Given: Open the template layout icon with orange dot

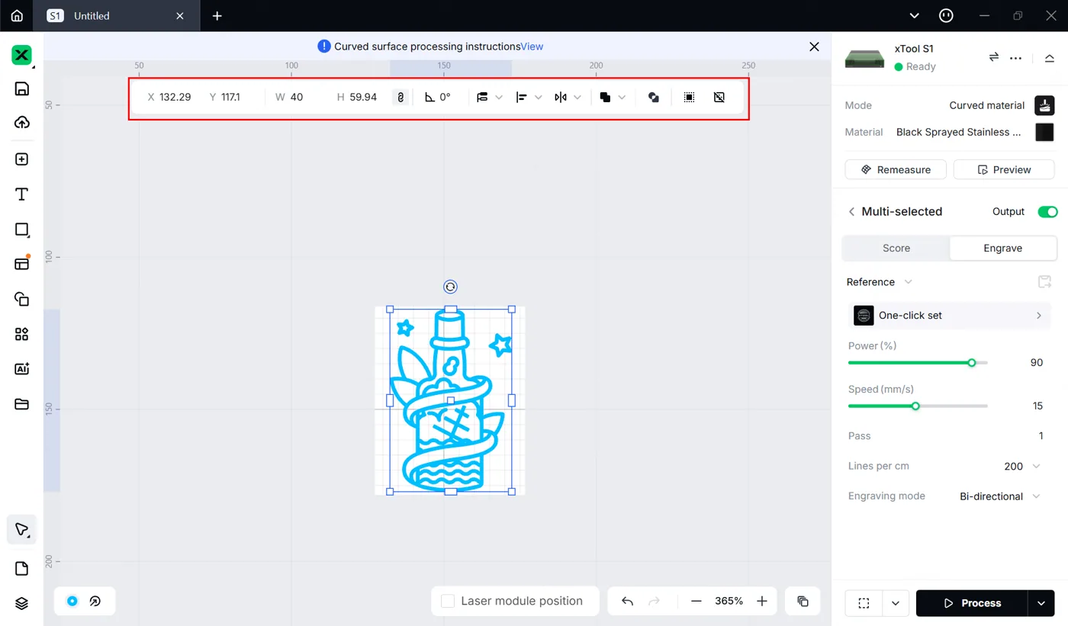Looking at the screenshot, I should pyautogui.click(x=21, y=263).
